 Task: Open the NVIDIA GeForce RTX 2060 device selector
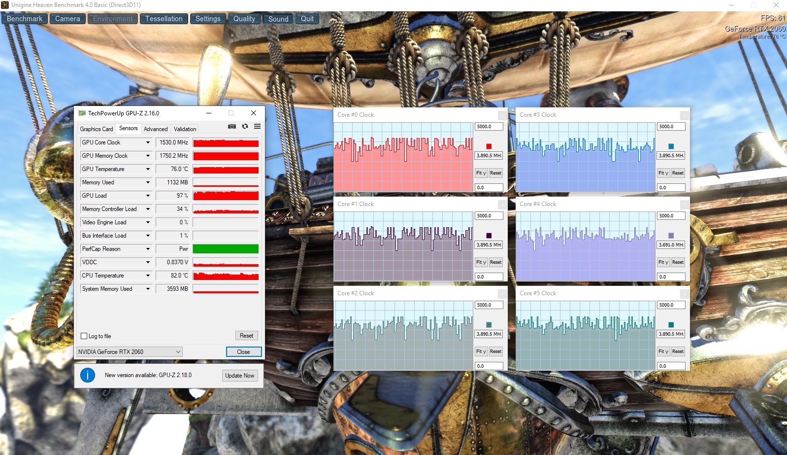point(130,352)
